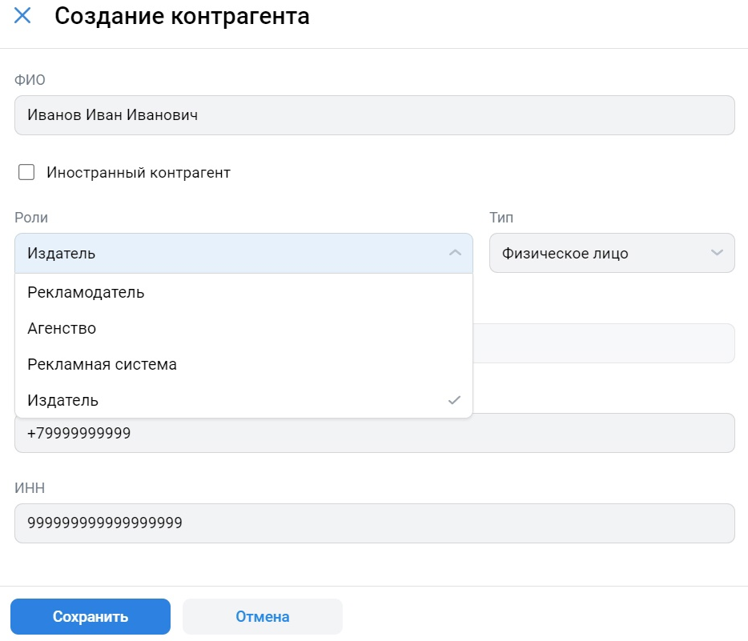Viewport: 748px width, 641px height.
Task: Click the Роли field label
Action: 30,217
